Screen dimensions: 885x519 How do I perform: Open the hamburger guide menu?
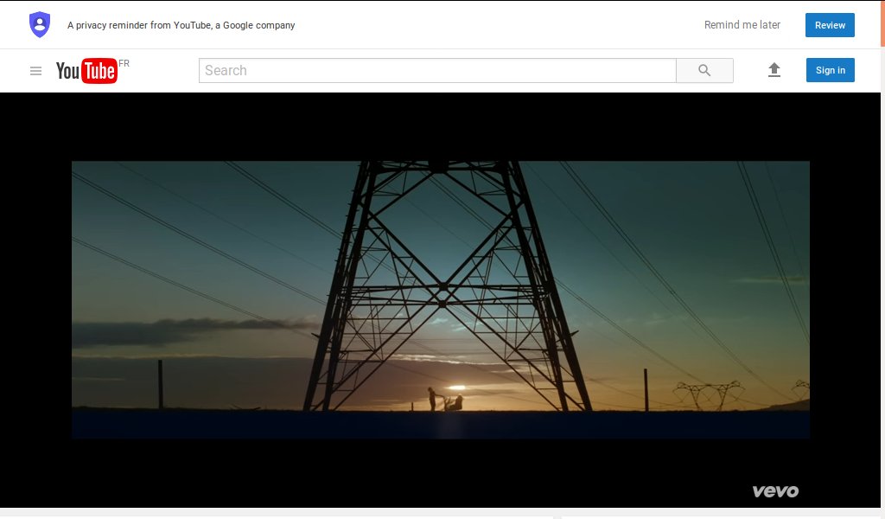[x=35, y=71]
